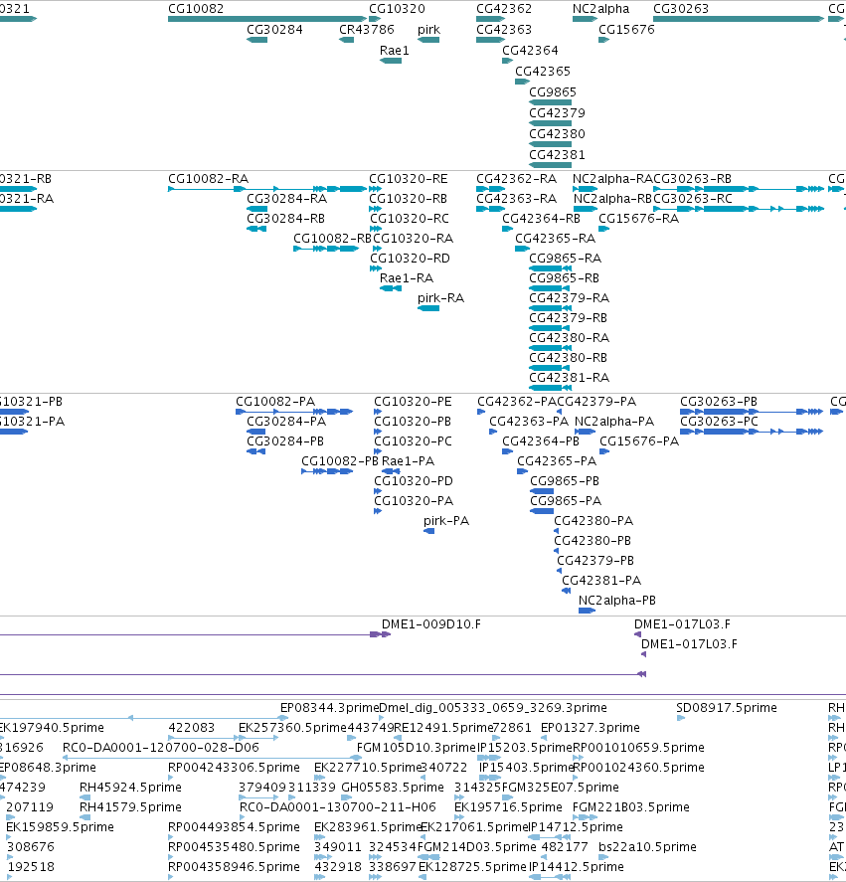Click the CG42381 gene label

pos(558,155)
